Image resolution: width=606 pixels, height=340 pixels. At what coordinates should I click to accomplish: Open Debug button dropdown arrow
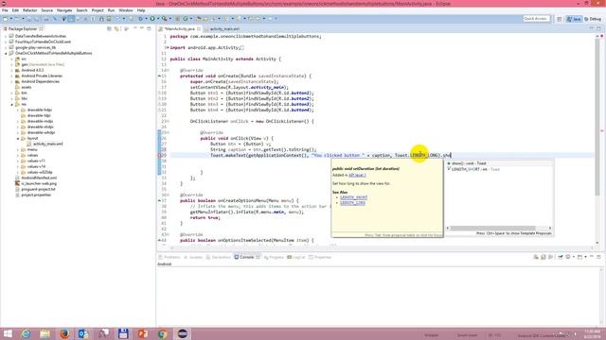pyautogui.click(x=146, y=19)
